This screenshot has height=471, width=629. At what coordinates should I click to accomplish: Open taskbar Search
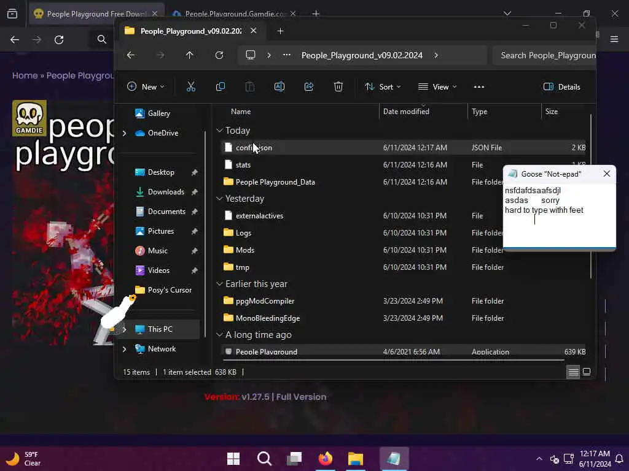click(x=264, y=459)
